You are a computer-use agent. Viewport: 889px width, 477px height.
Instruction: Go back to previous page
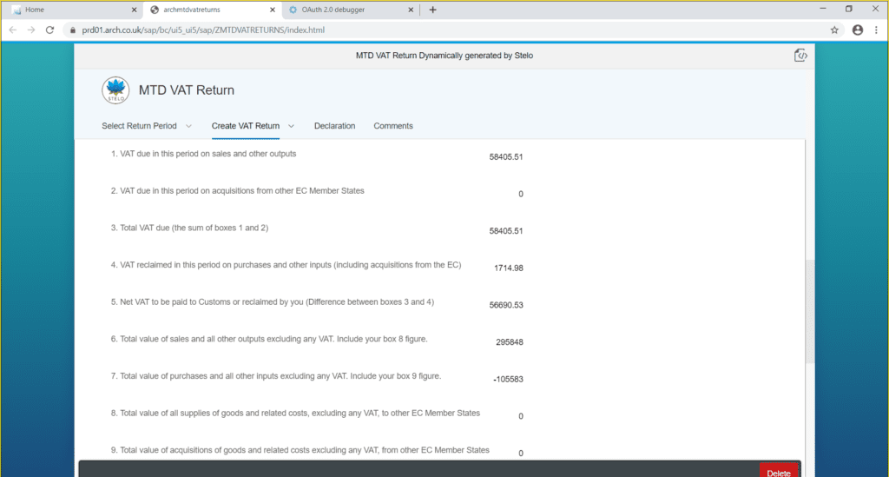13,30
